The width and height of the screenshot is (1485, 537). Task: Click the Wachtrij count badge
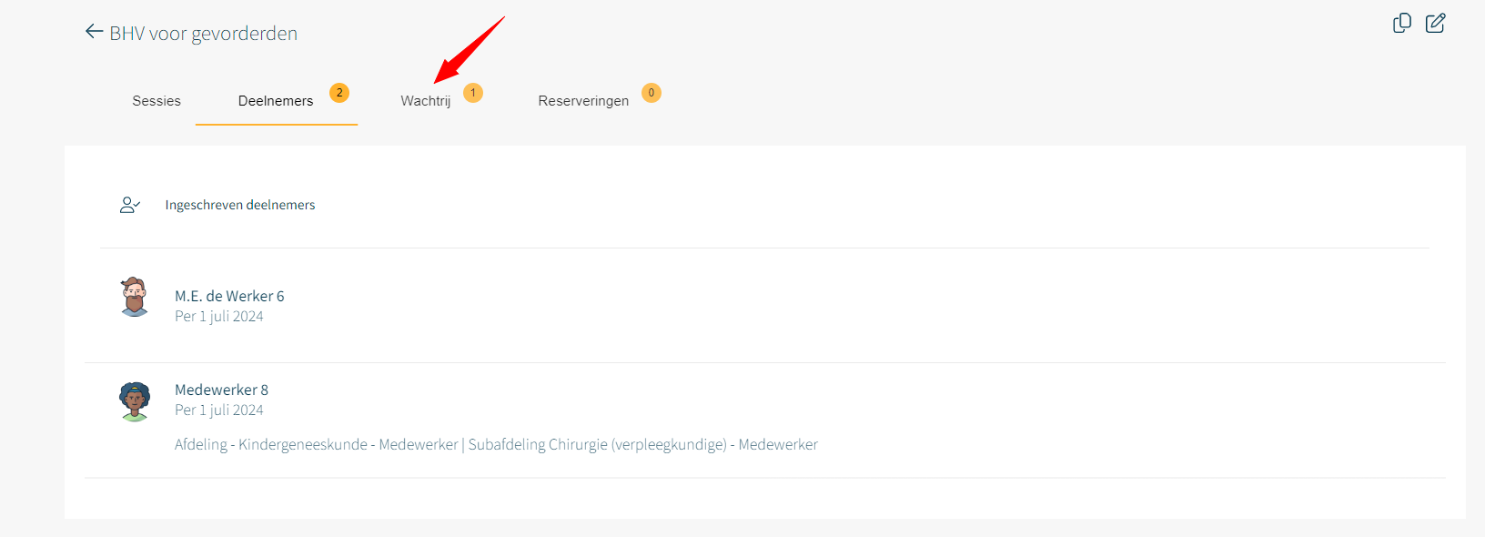[x=473, y=93]
